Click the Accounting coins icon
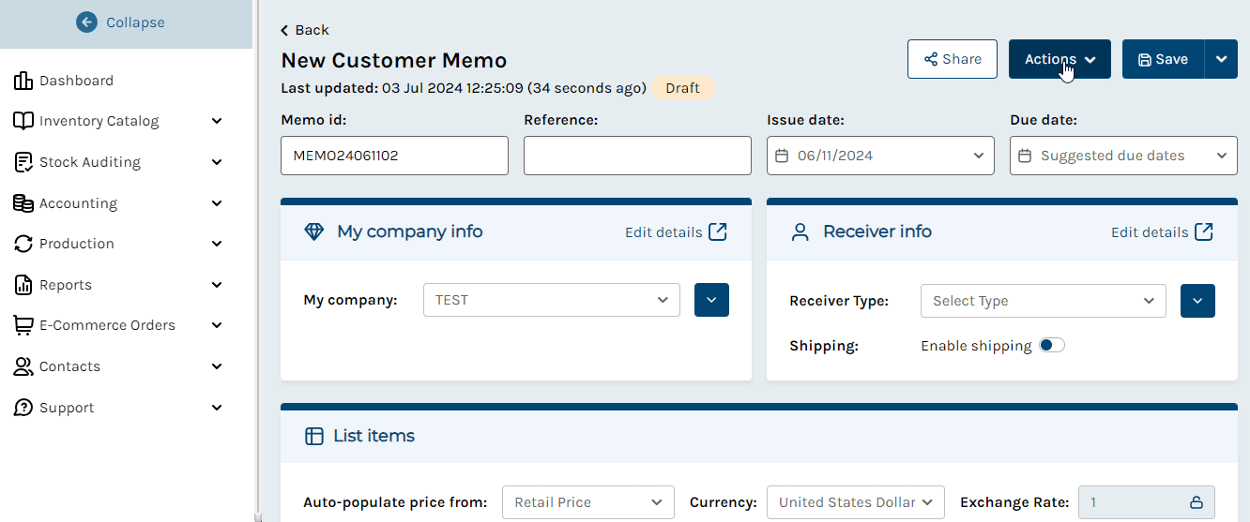Image resolution: width=1250 pixels, height=522 pixels. (23, 203)
